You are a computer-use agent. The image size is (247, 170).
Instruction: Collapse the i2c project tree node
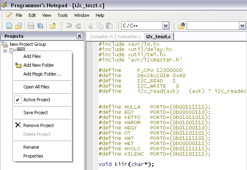click(x=5, y=51)
